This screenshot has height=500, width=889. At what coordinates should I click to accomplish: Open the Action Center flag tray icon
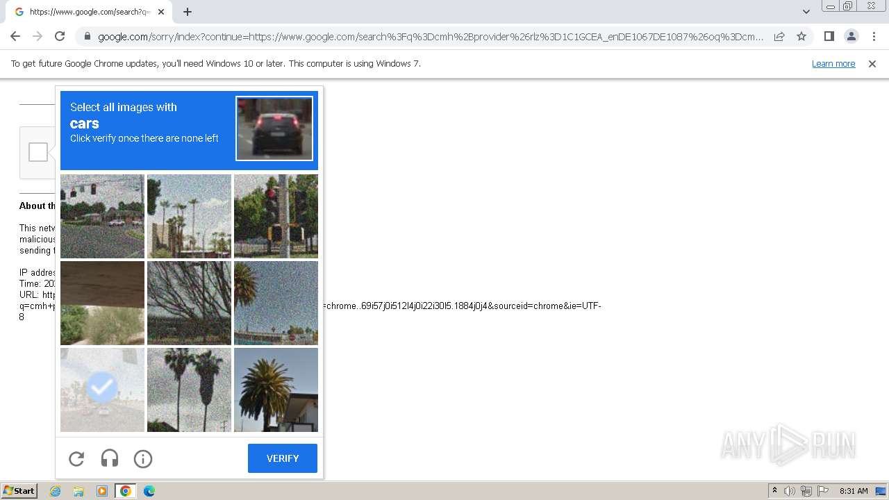click(x=823, y=491)
